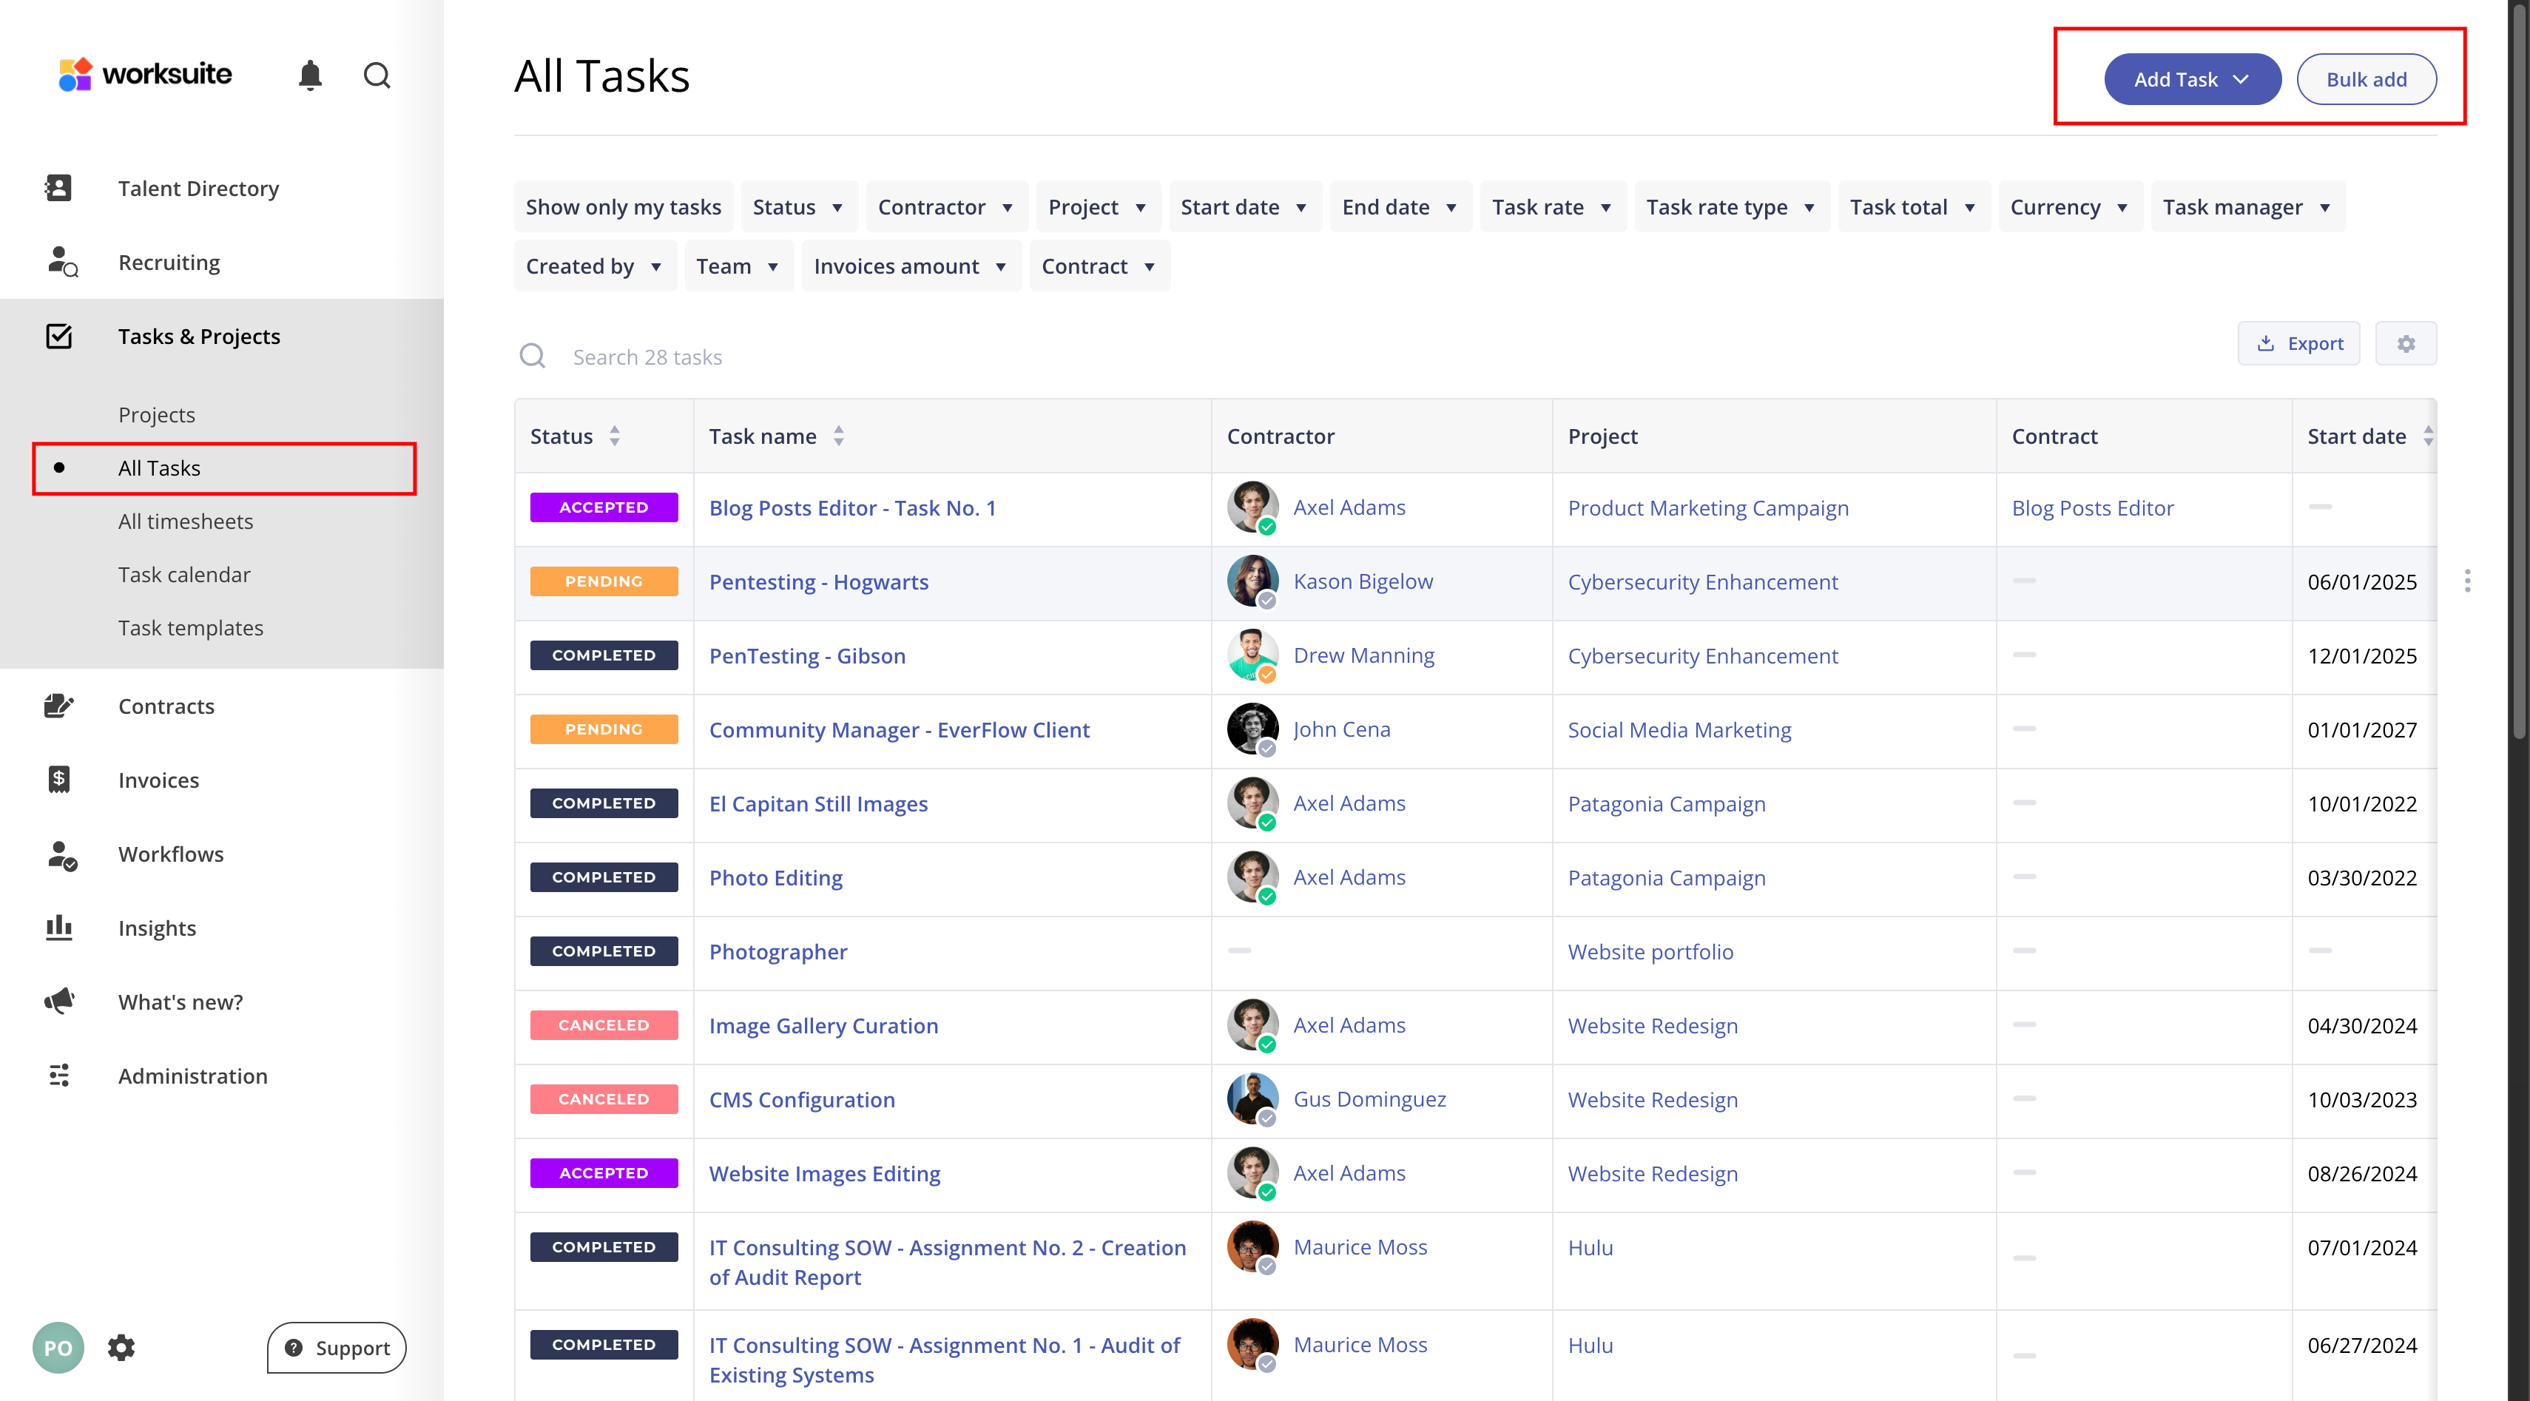Open the Cybersecurity Enhancement project link for Pentesting - Hogwarts

click(x=1702, y=582)
